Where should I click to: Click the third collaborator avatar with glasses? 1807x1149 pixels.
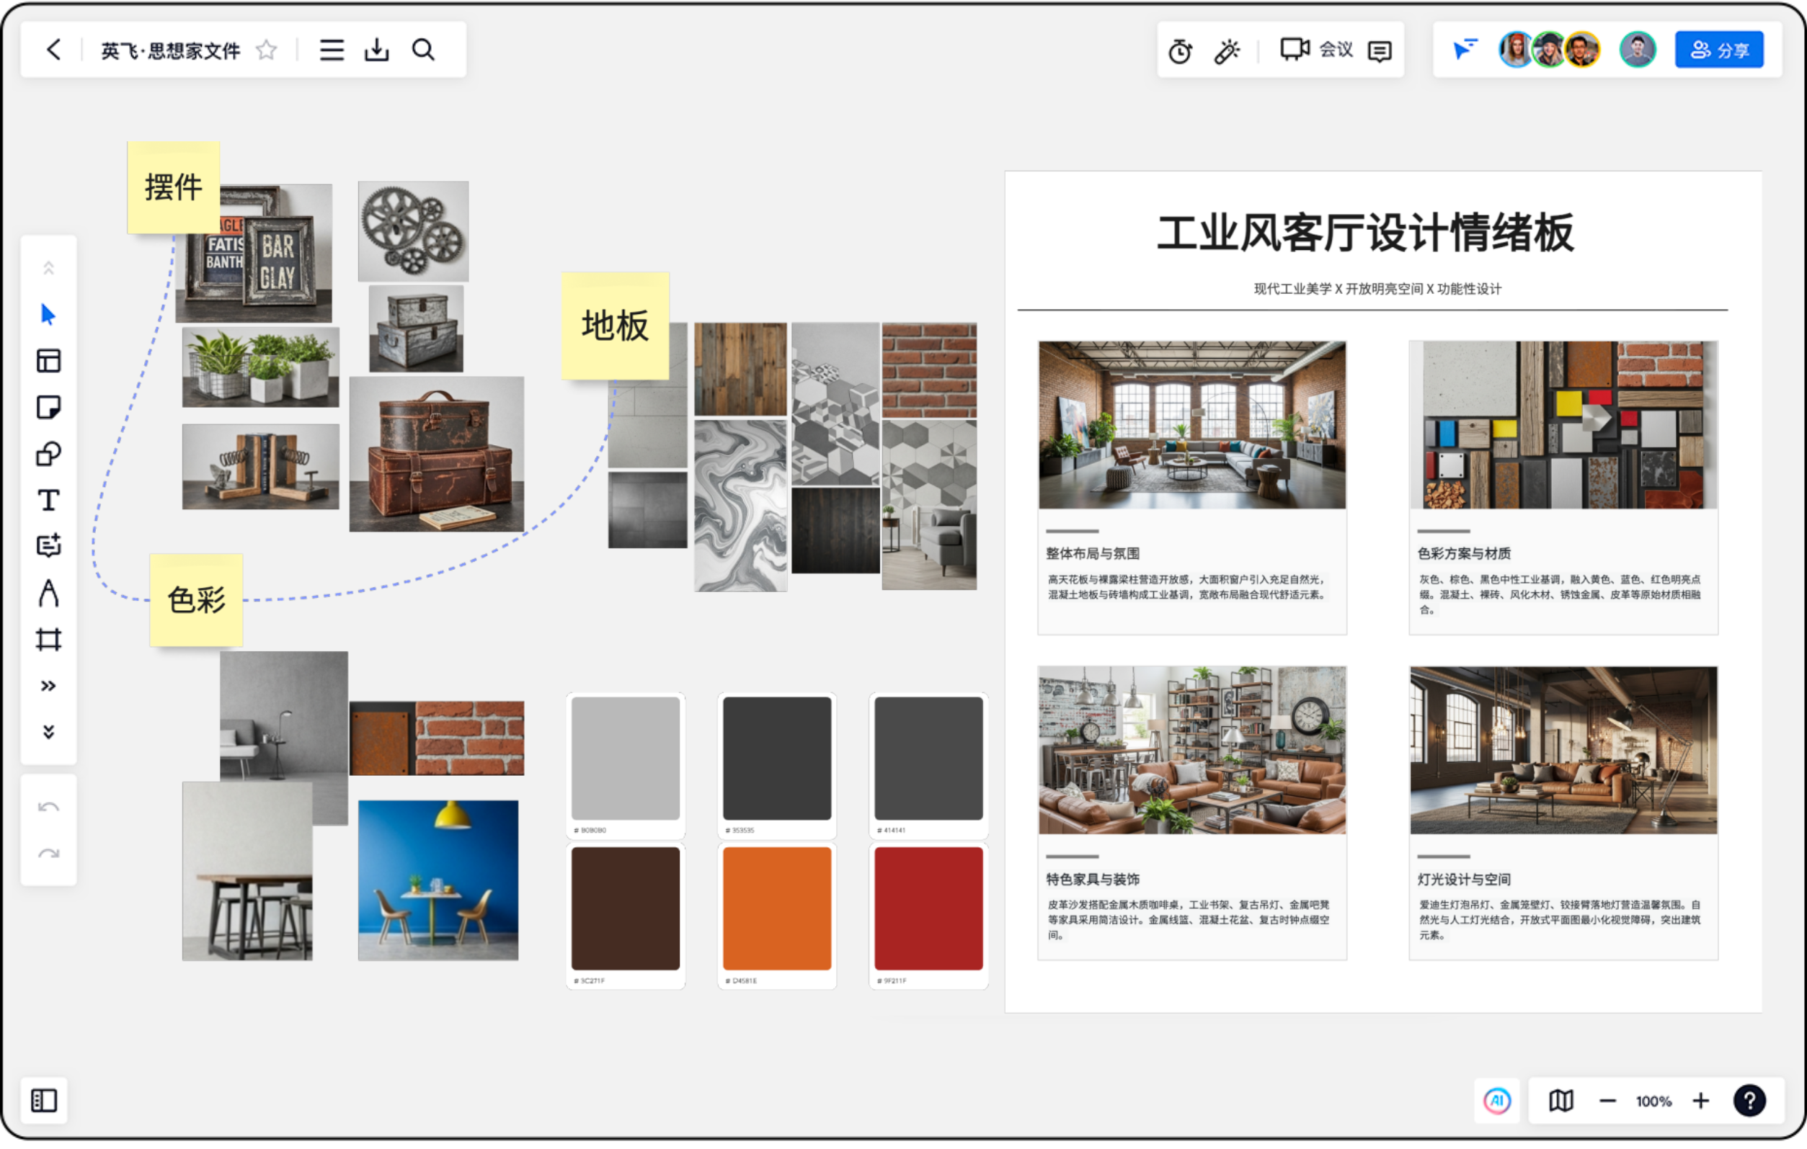click(x=1583, y=50)
